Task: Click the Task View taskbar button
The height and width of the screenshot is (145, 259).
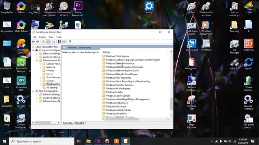Action: tap(79, 141)
